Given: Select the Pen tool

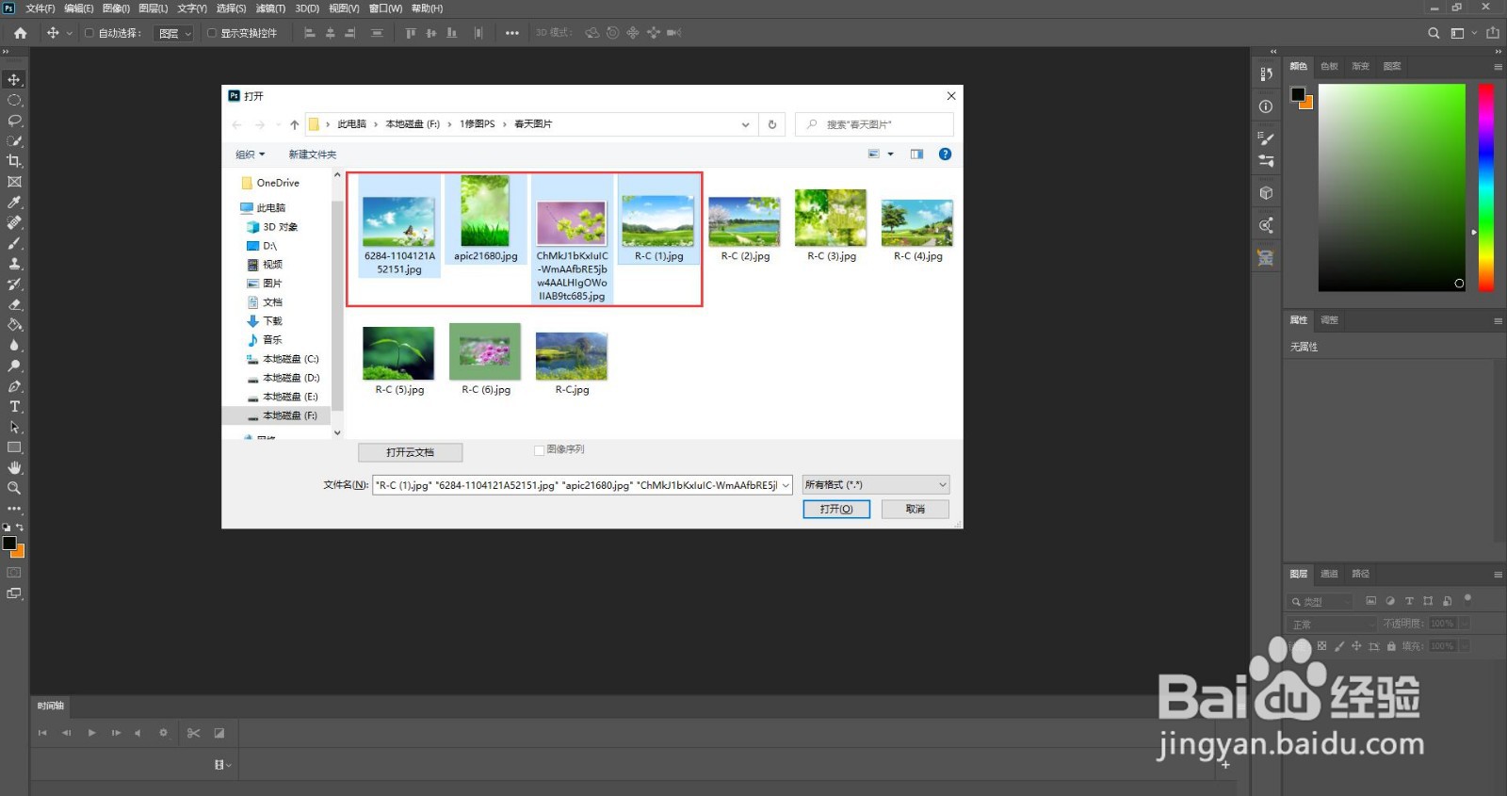Looking at the screenshot, I should click(14, 386).
